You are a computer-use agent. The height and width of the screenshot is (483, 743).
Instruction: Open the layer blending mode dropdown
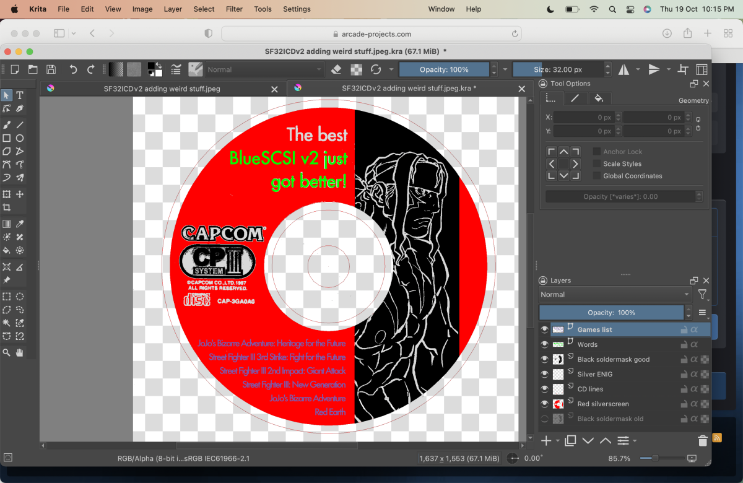pyautogui.click(x=615, y=295)
